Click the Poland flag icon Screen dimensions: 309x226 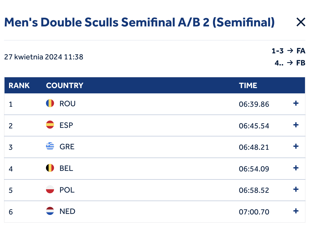(x=50, y=189)
